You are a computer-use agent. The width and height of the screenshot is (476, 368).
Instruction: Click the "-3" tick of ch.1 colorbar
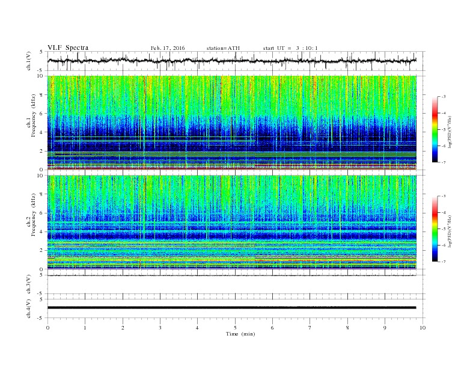[444, 97]
